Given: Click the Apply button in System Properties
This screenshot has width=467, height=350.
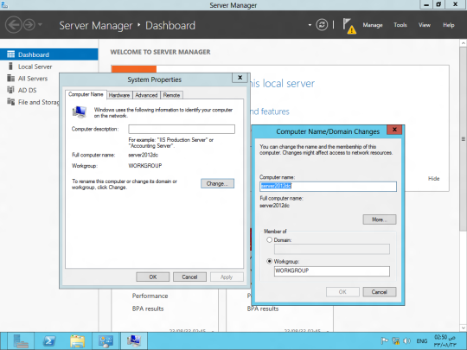Looking at the screenshot, I should [x=227, y=277].
